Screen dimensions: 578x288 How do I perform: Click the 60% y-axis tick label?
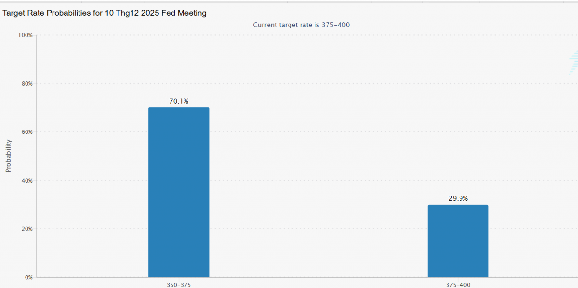[x=26, y=132]
